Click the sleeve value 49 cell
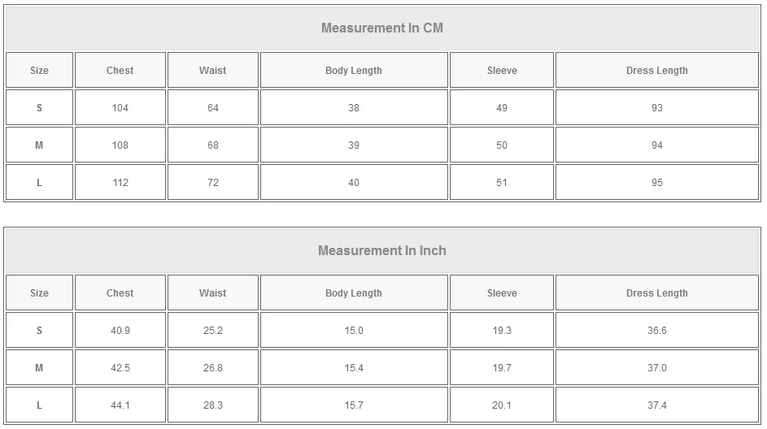 (x=502, y=108)
